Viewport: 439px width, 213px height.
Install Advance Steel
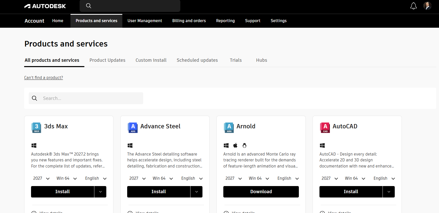(x=159, y=192)
